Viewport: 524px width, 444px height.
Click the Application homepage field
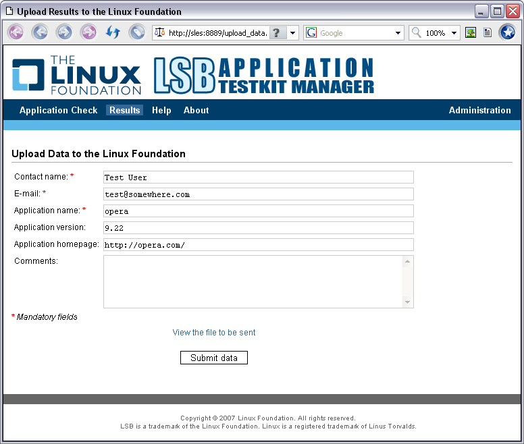[259, 245]
